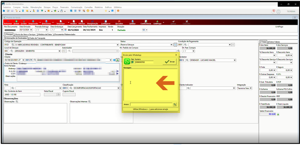
Task: Open the Vendas menu
Action: tap(25, 7)
